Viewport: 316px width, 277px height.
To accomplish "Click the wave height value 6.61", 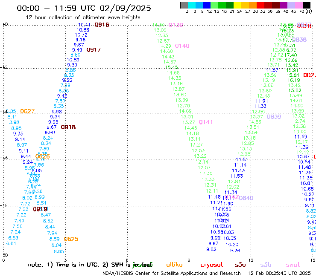I will tap(11, 243).
